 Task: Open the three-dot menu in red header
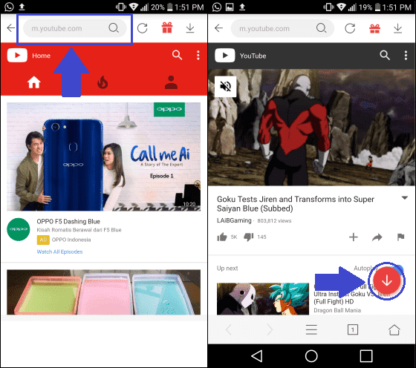click(x=198, y=55)
